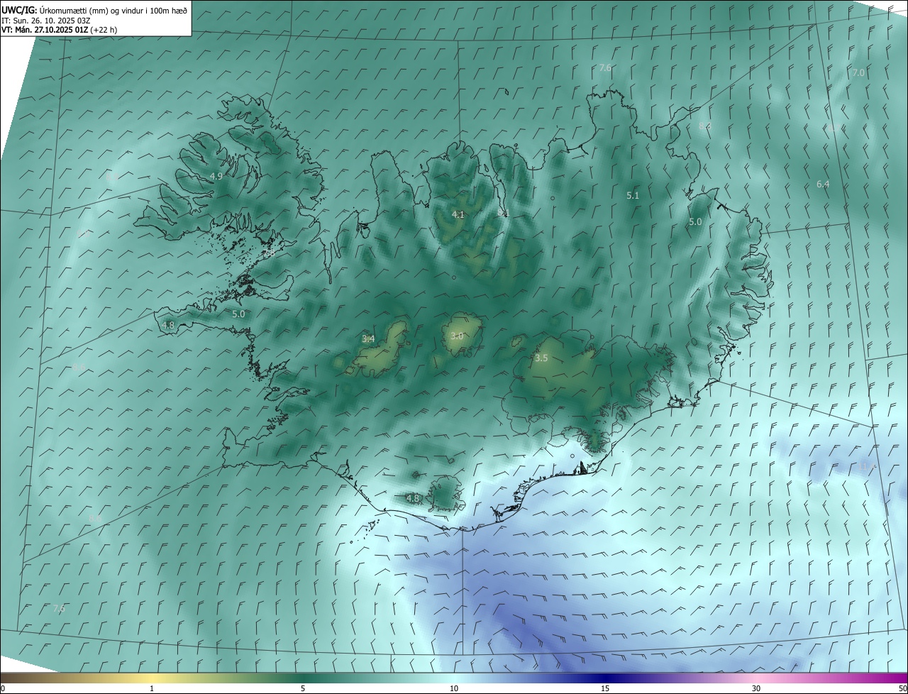
Task: Click the 5.0 value near the East Fjords
Action: pos(695,221)
